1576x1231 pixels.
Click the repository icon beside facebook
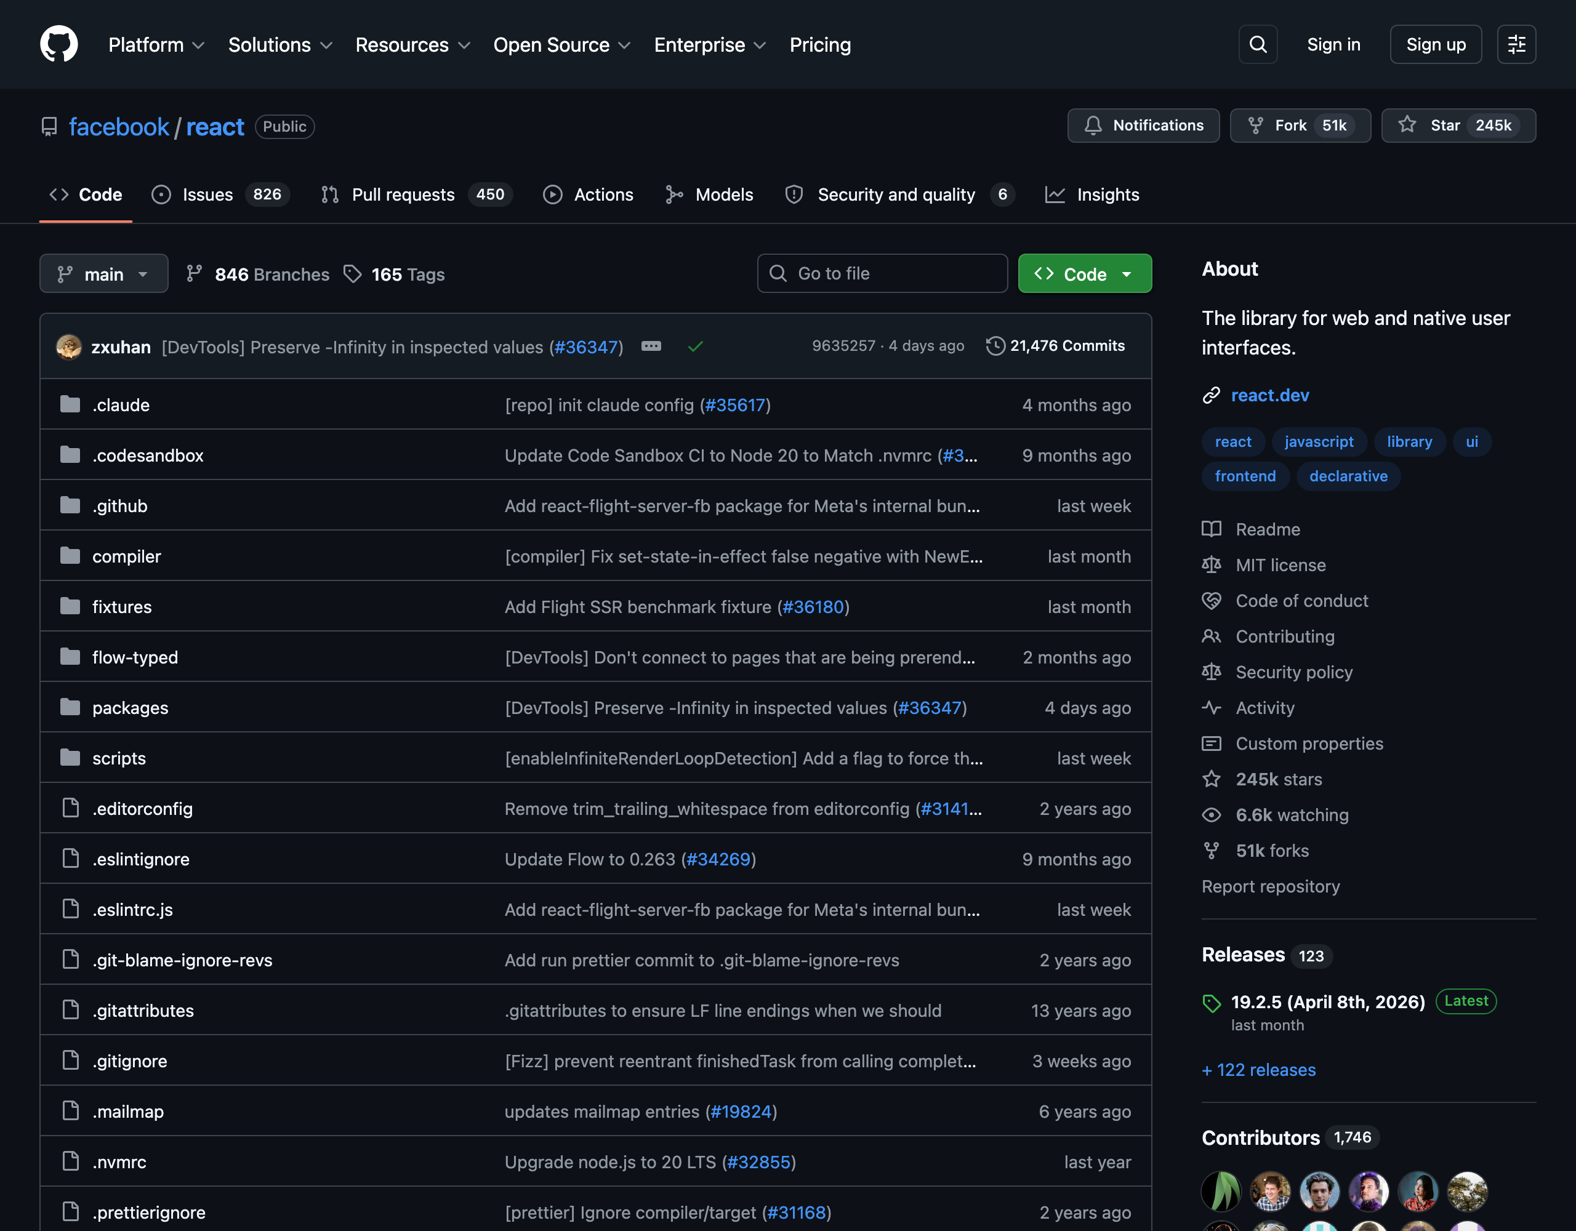point(49,127)
